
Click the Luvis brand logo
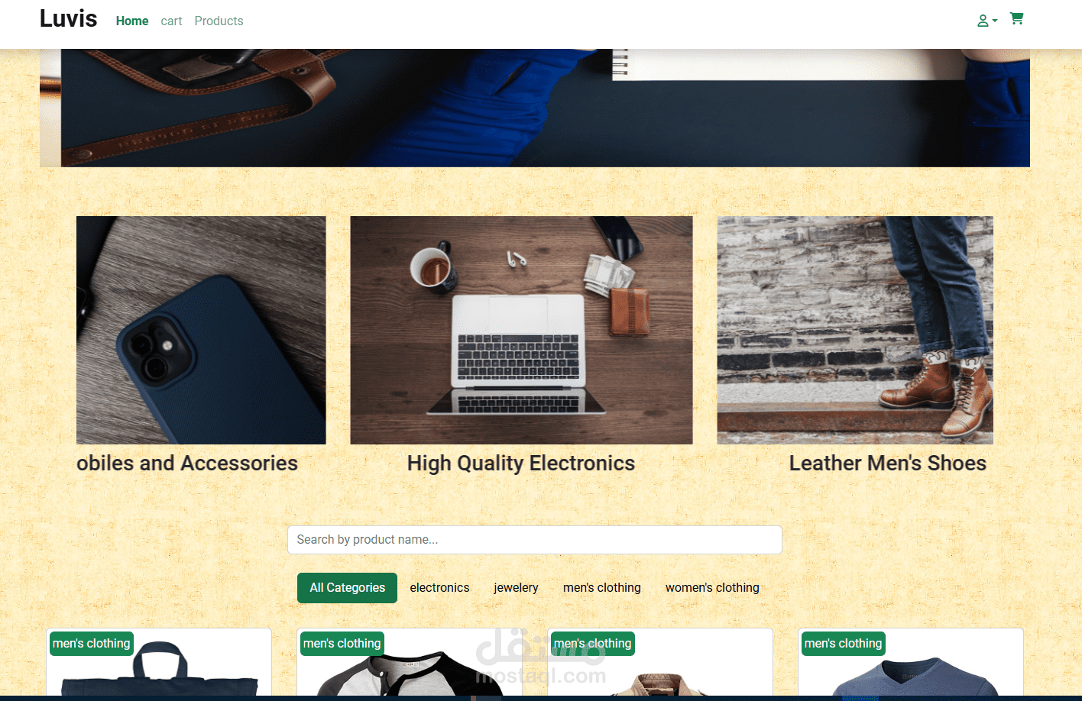[x=68, y=18]
